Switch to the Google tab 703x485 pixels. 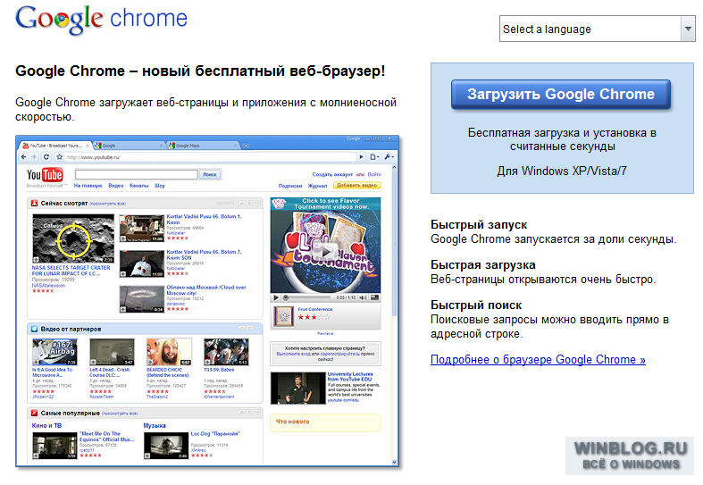130,146
